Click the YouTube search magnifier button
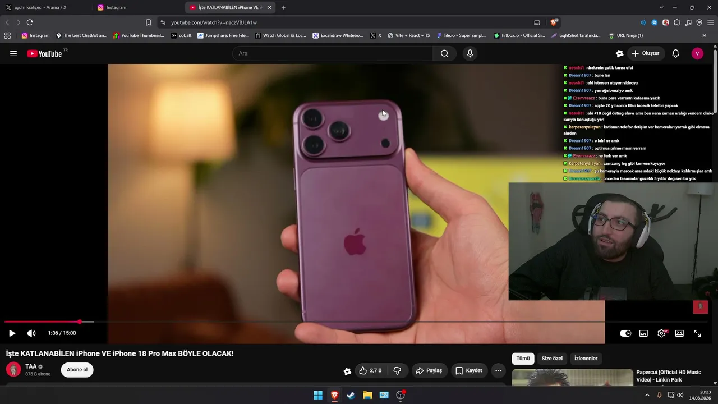This screenshot has height=404, width=718. (x=444, y=53)
